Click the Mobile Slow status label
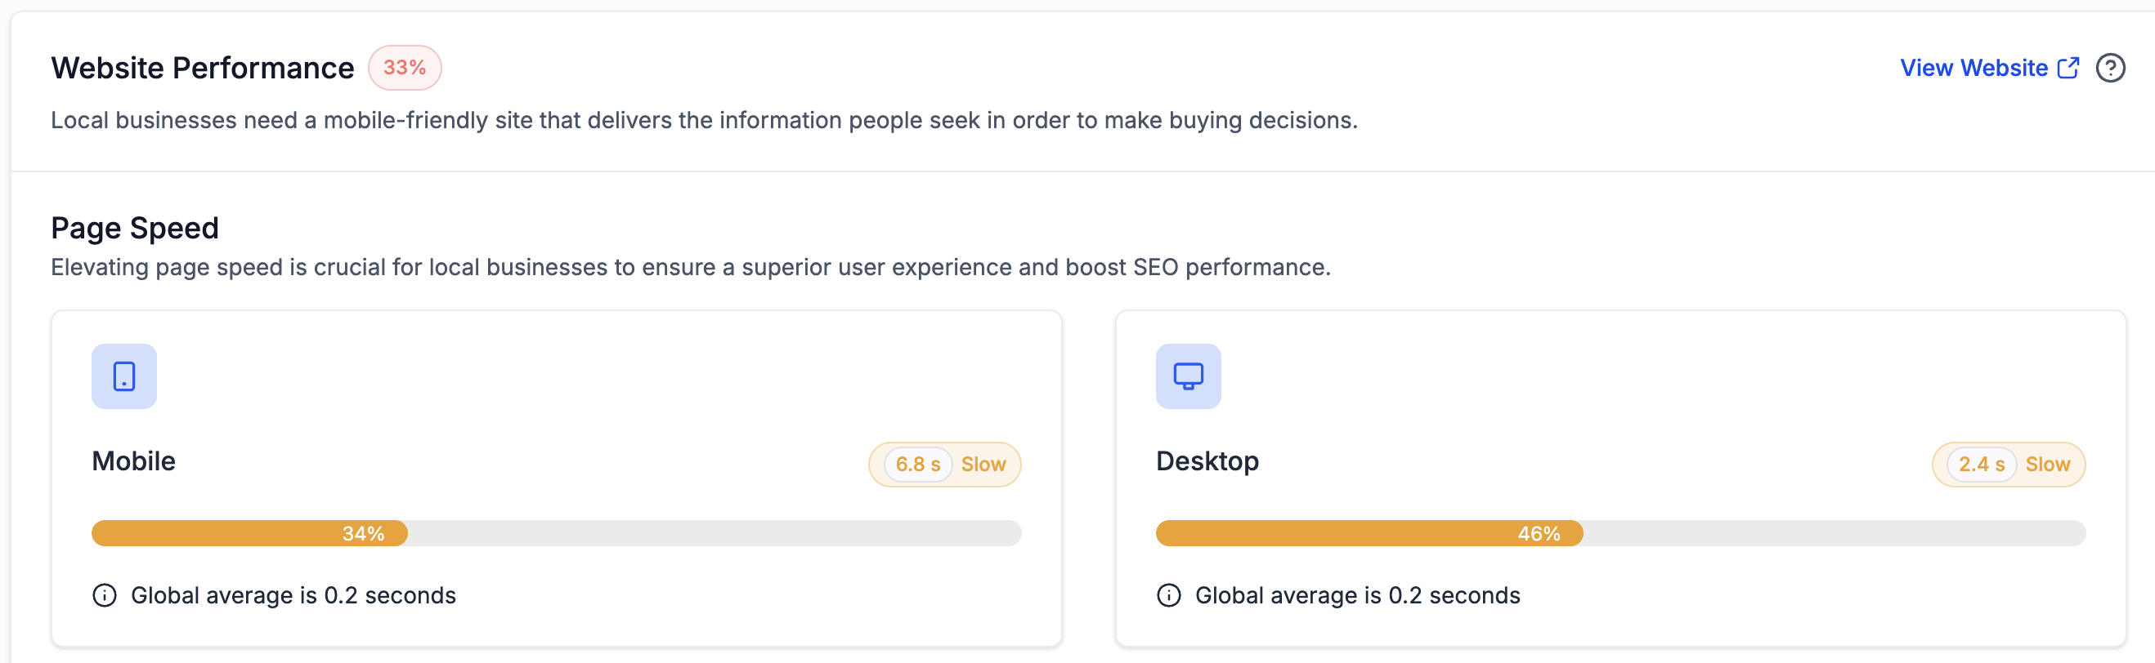2155x663 pixels. click(x=983, y=465)
